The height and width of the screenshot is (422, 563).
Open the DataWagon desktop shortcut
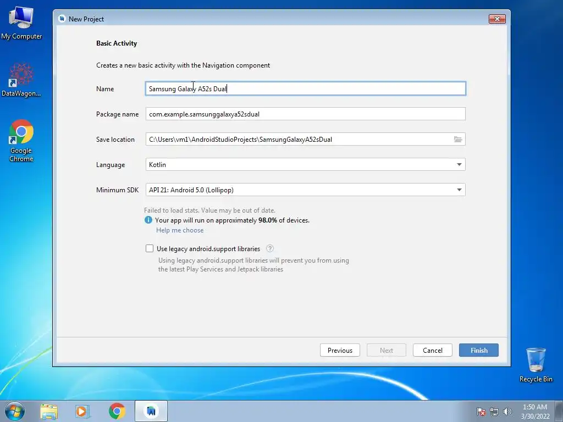click(x=21, y=80)
